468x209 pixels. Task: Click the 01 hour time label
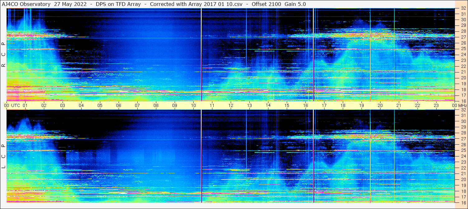[25, 105]
